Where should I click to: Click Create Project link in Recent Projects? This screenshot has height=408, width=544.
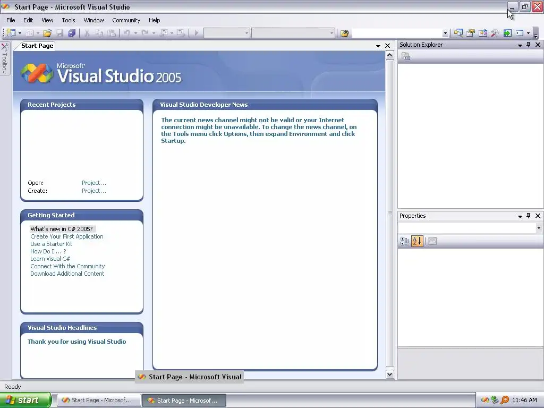[94, 191]
